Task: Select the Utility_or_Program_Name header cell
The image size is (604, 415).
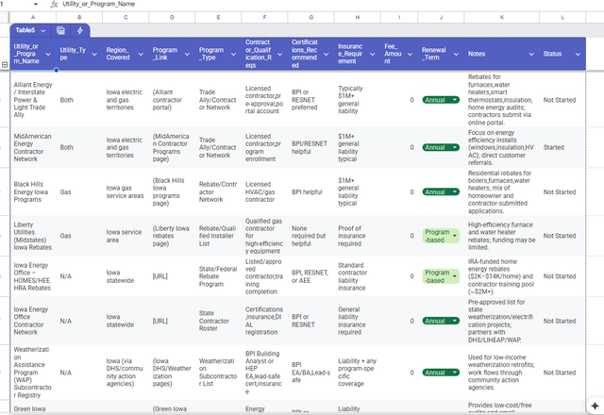Action: pos(33,54)
